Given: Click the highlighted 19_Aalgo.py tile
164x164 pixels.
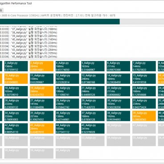Looking at the screenshot, I should coord(42,91).
